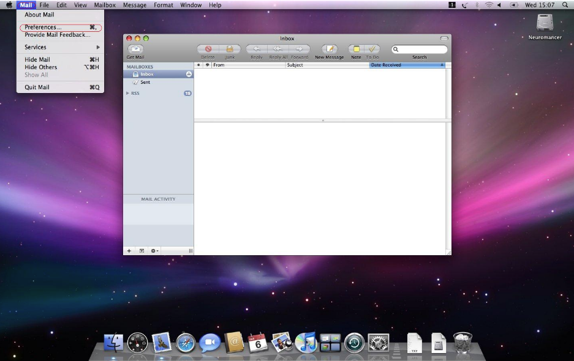
Task: Create a Note from the toolbar
Action: coord(356,49)
